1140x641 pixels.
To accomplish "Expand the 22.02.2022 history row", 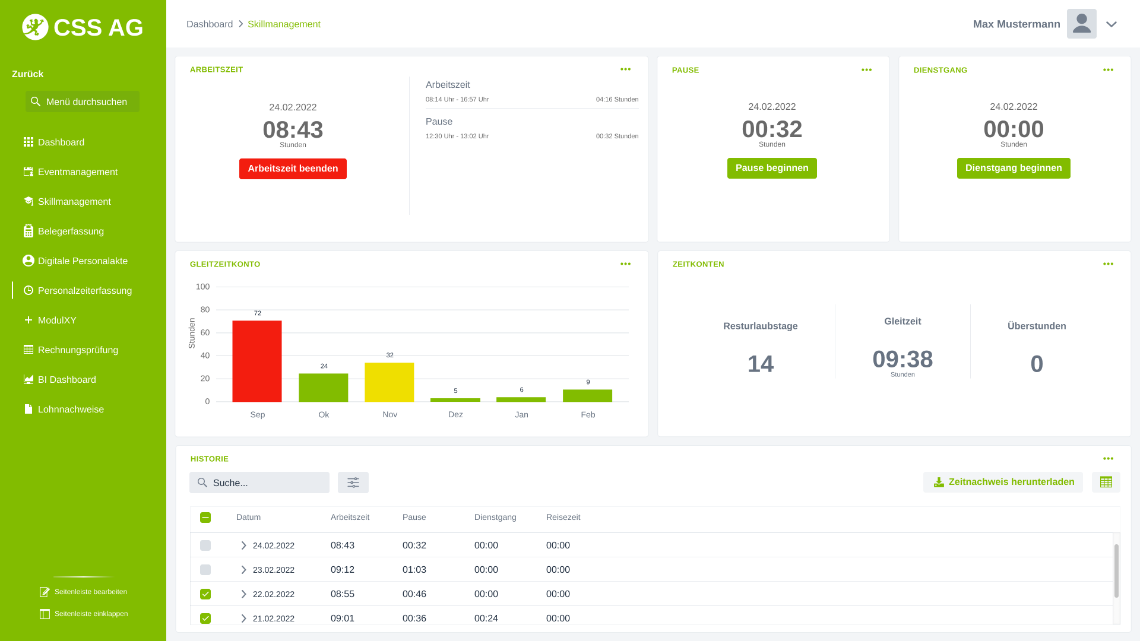I will coord(243,594).
